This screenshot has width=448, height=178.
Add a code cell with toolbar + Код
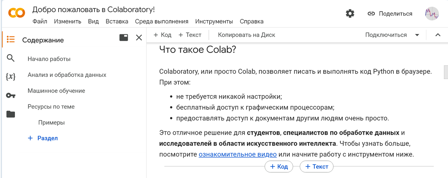pyautogui.click(x=162, y=35)
